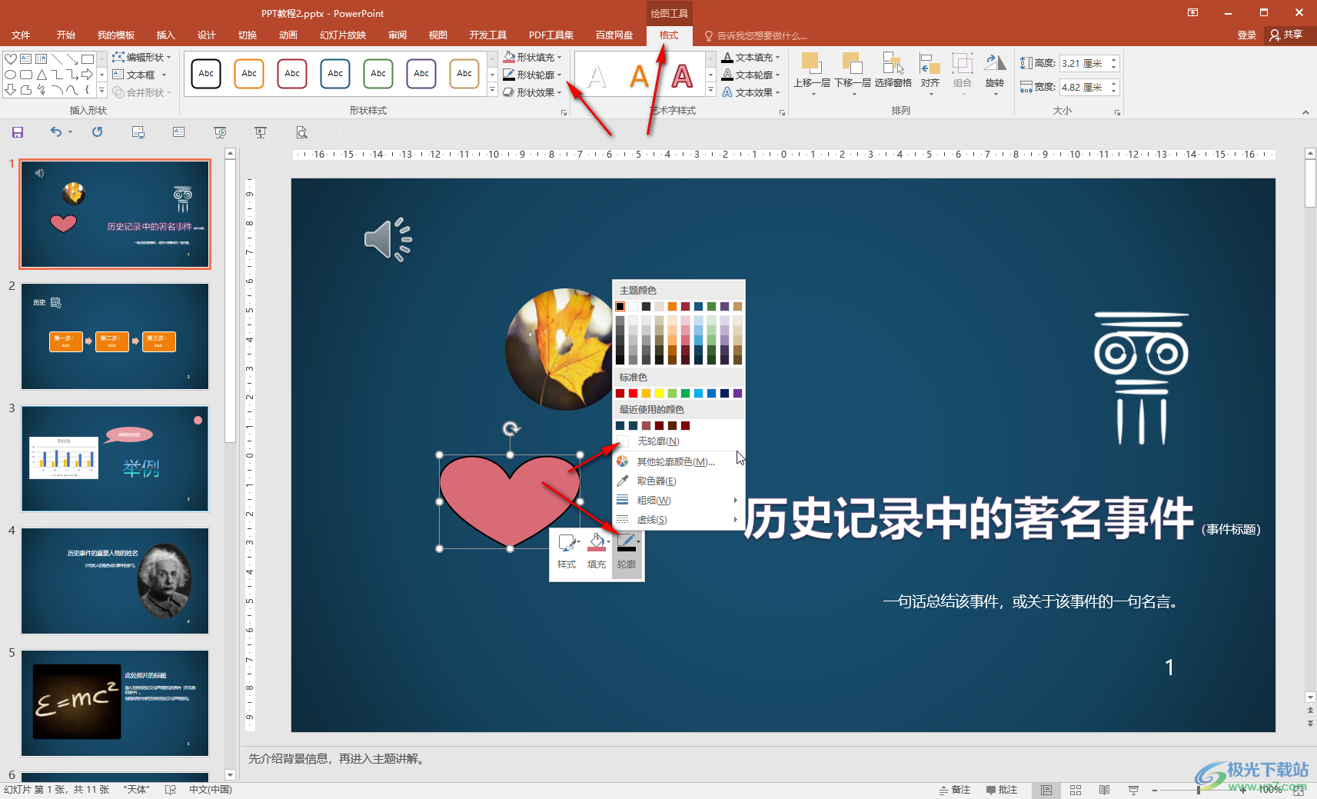Click the audio speaker icon on slide
The image size is (1317, 799).
coord(388,239)
